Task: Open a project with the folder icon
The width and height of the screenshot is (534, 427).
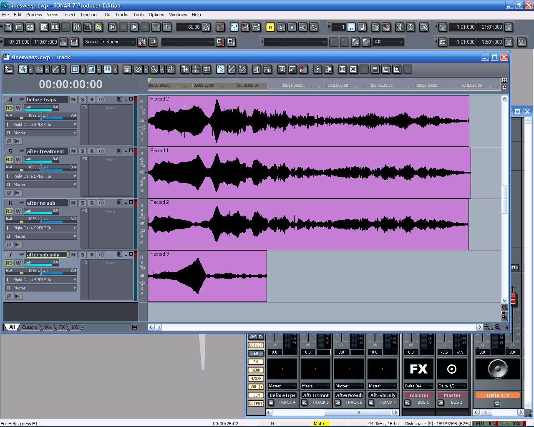Action: click(x=19, y=27)
